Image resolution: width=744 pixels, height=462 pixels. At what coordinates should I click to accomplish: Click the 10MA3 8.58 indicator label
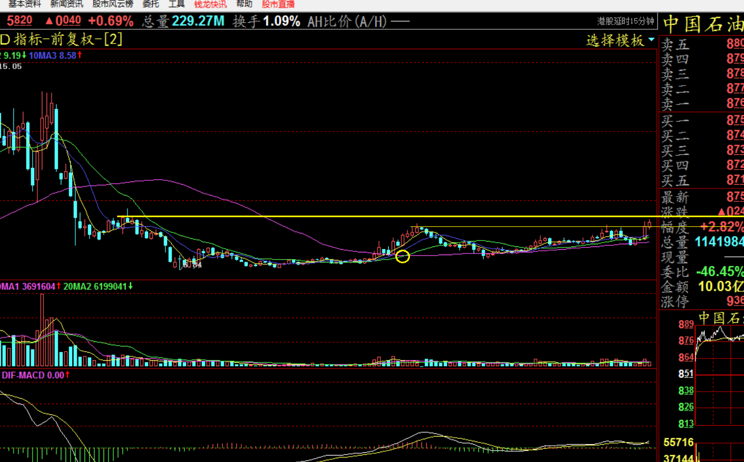click(55, 55)
